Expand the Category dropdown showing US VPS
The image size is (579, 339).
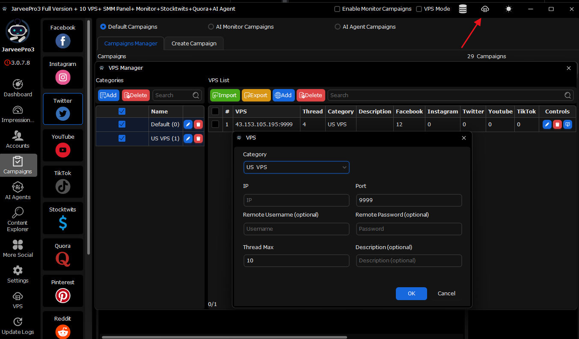pos(297,167)
